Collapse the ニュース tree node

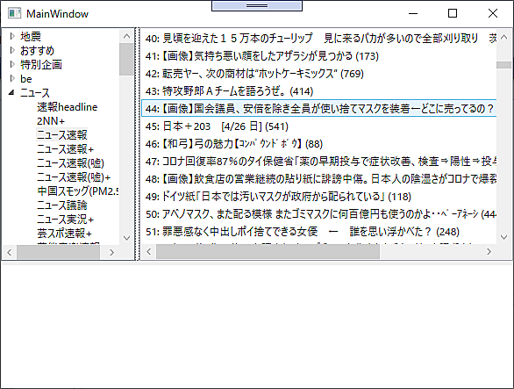(11, 92)
